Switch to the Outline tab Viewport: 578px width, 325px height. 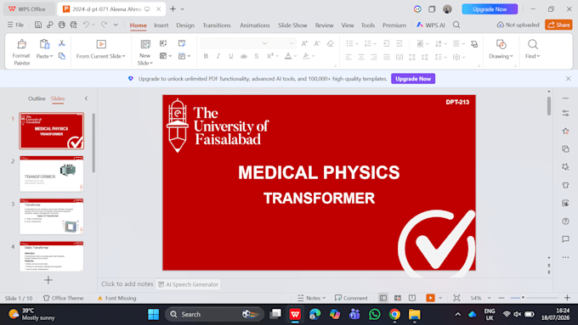37,98
